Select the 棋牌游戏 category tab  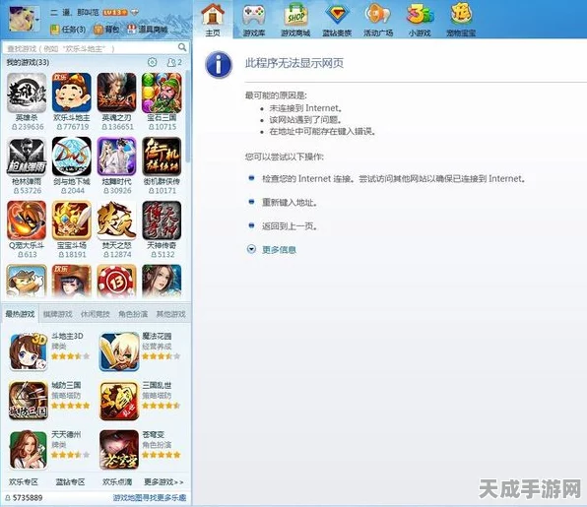pos(58,314)
